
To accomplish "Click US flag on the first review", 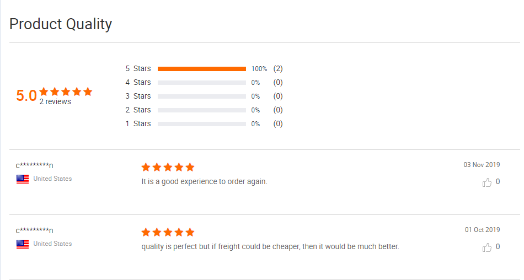I will (23, 179).
